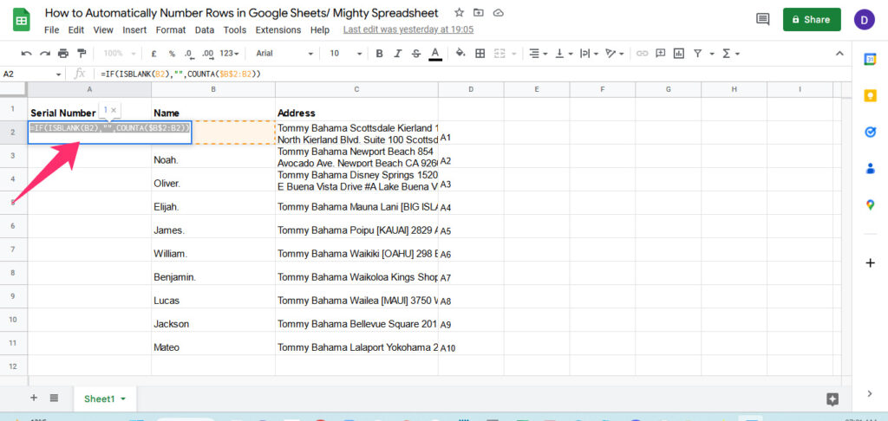Go to Sheets home via green logo
Viewport: 888px width, 421px height.
[22, 21]
